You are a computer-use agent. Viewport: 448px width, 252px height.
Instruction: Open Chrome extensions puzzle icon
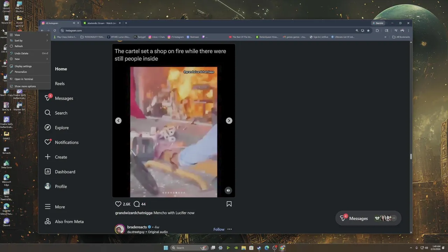[377, 30]
